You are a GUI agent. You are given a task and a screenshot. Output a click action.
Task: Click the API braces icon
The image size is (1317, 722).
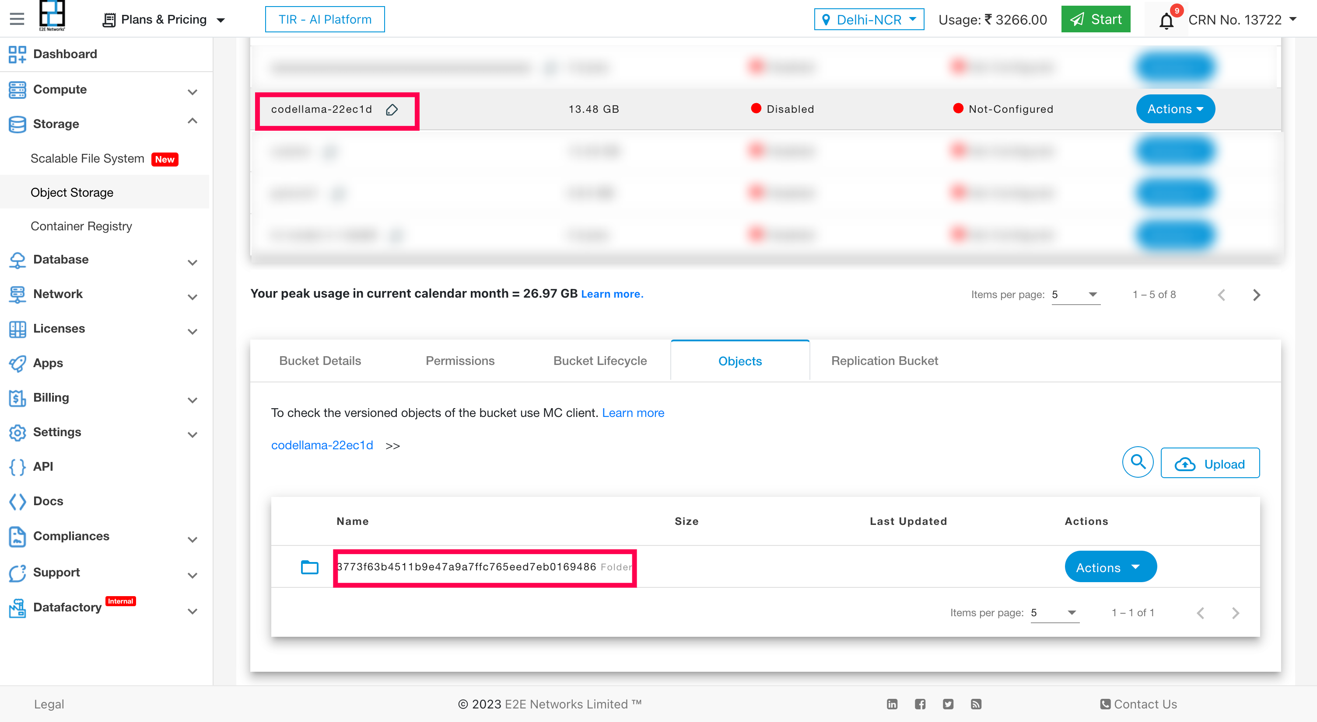[x=18, y=467]
